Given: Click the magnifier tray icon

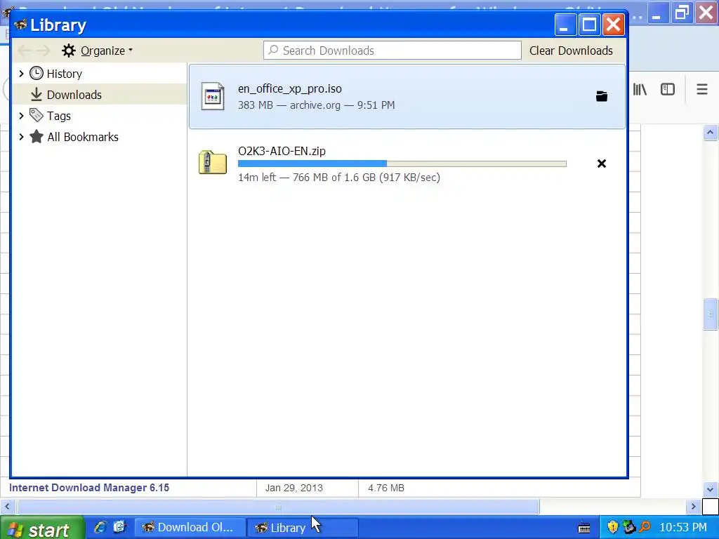Looking at the screenshot, I should coord(645,527).
